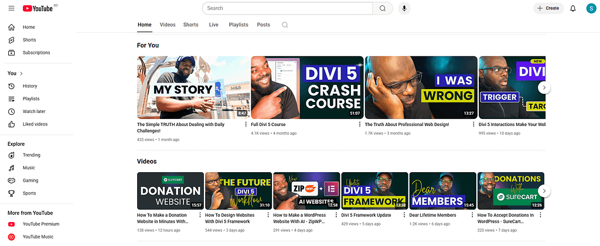
Task: Open the account avatar menu
Action: tap(591, 8)
